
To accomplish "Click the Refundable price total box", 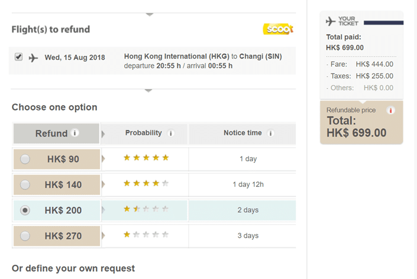I will 361,122.
